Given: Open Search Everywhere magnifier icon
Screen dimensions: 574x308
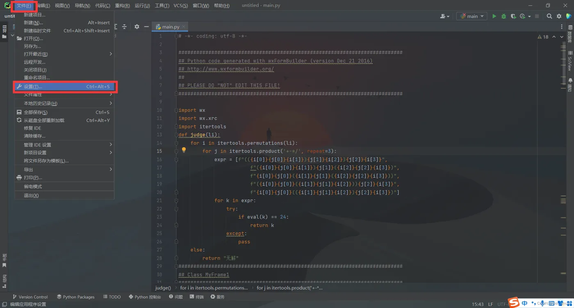Looking at the screenshot, I should [549, 16].
